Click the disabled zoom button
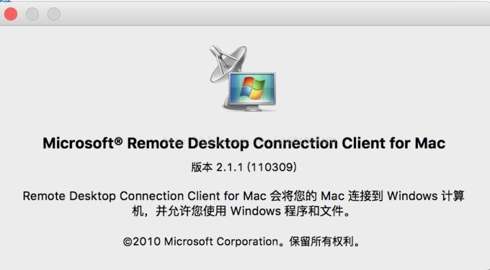Viewport: 490px width, 270px height. pos(54,14)
